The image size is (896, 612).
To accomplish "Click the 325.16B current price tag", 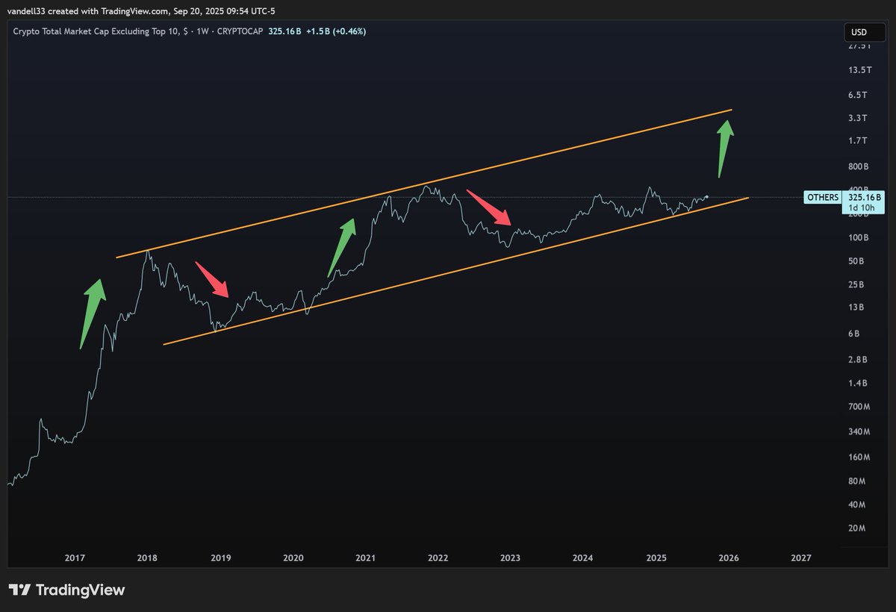I will pos(865,198).
